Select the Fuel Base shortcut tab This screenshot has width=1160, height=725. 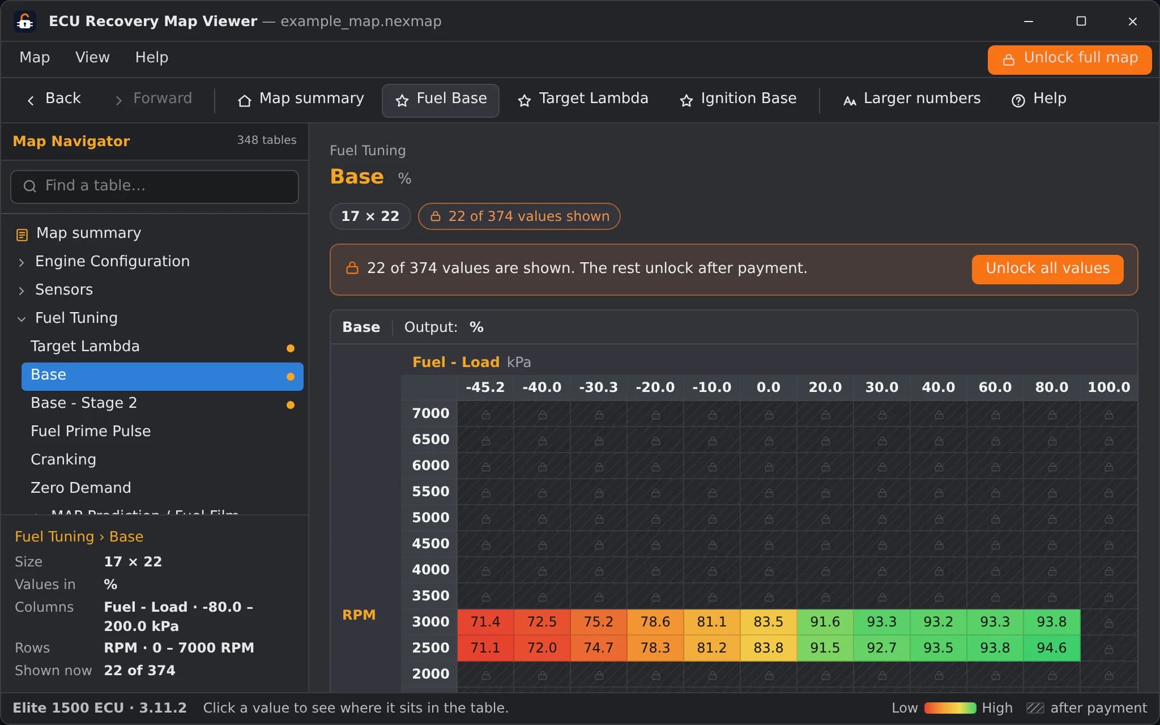441,100
